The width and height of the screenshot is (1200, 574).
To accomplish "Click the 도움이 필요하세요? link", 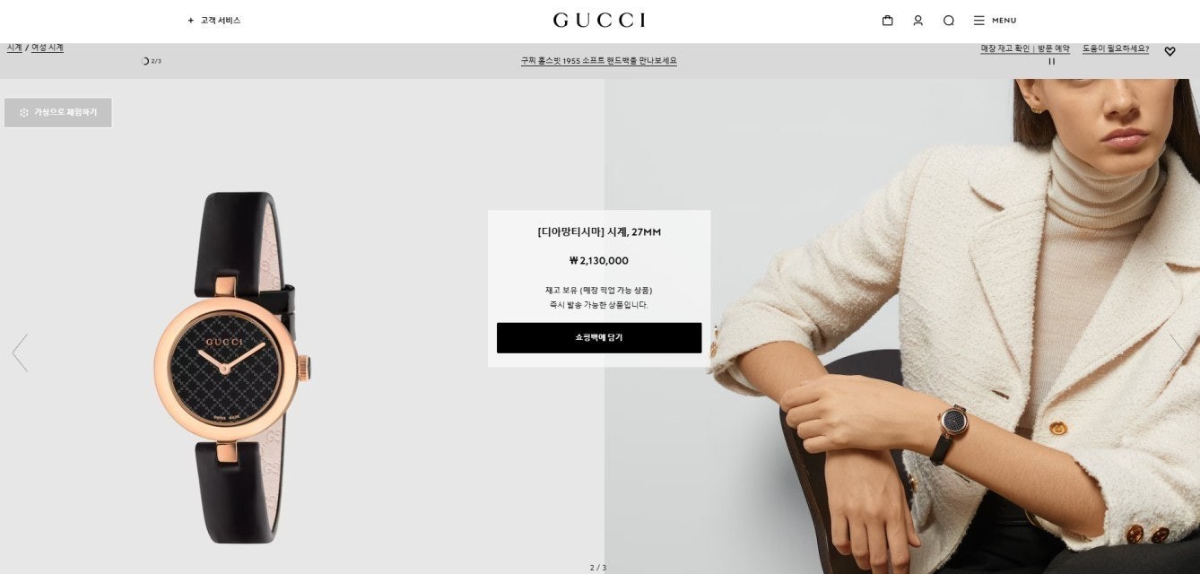I will click(1116, 48).
